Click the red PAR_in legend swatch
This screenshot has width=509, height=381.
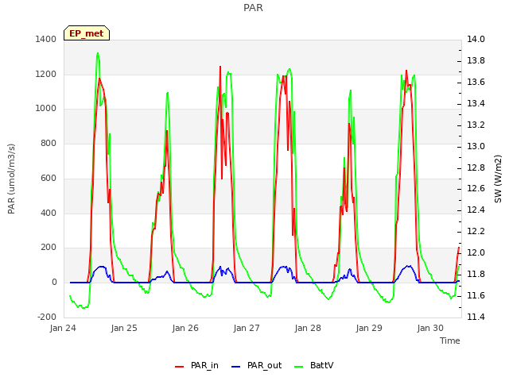coord(179,367)
